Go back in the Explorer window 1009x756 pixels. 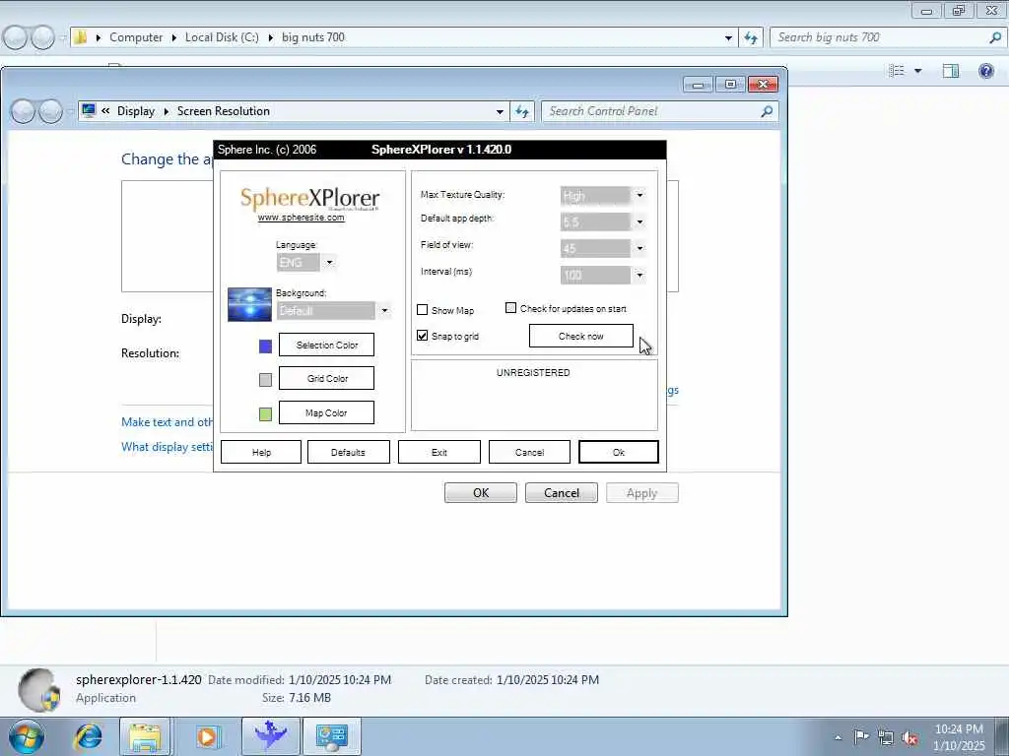coord(16,37)
